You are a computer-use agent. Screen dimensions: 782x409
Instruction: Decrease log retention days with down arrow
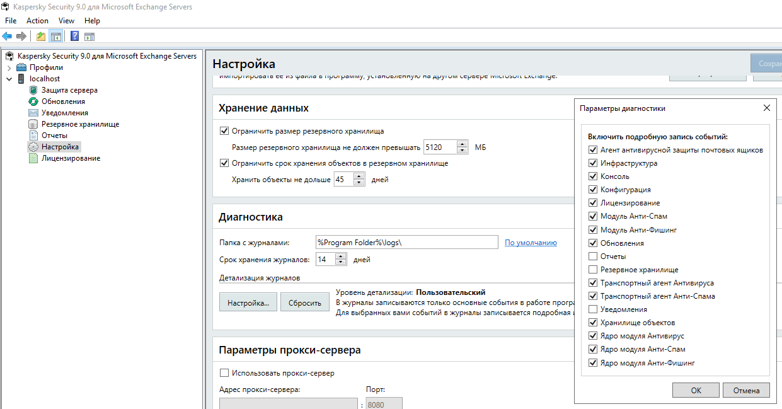click(341, 262)
